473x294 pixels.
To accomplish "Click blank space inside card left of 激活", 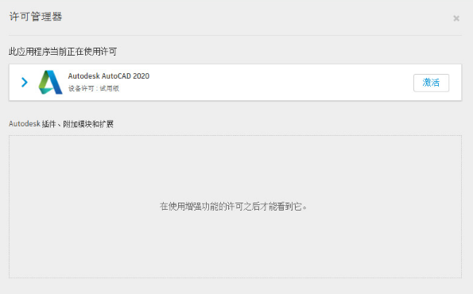I will click(x=281, y=83).
